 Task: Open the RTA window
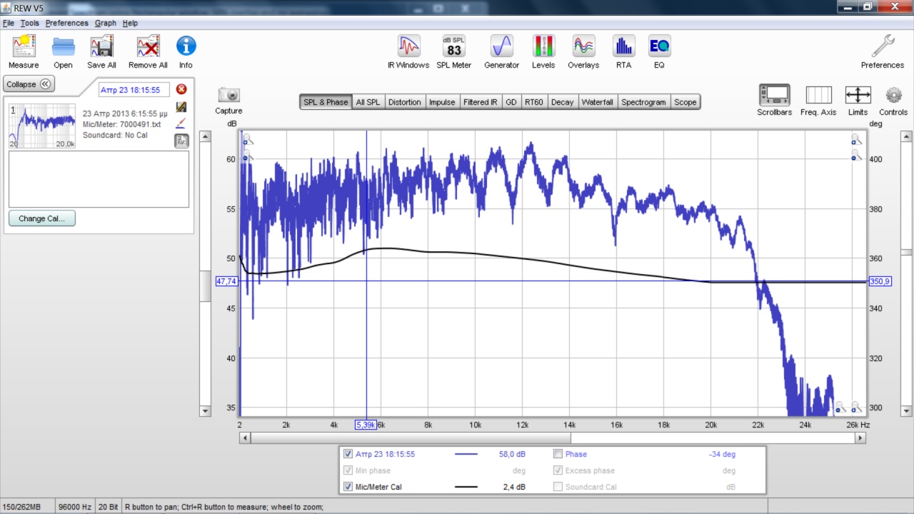[623, 47]
